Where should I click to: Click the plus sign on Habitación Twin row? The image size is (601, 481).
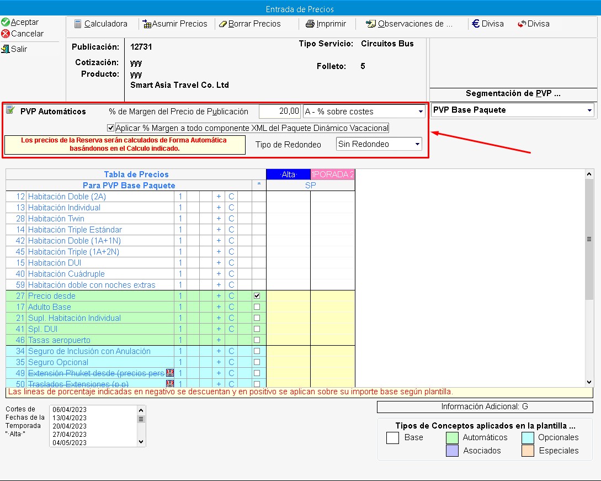219,219
